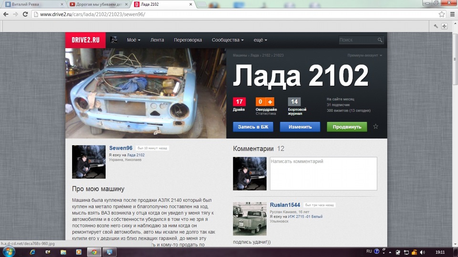Close the Лада 2102 tab

tap(190, 4)
